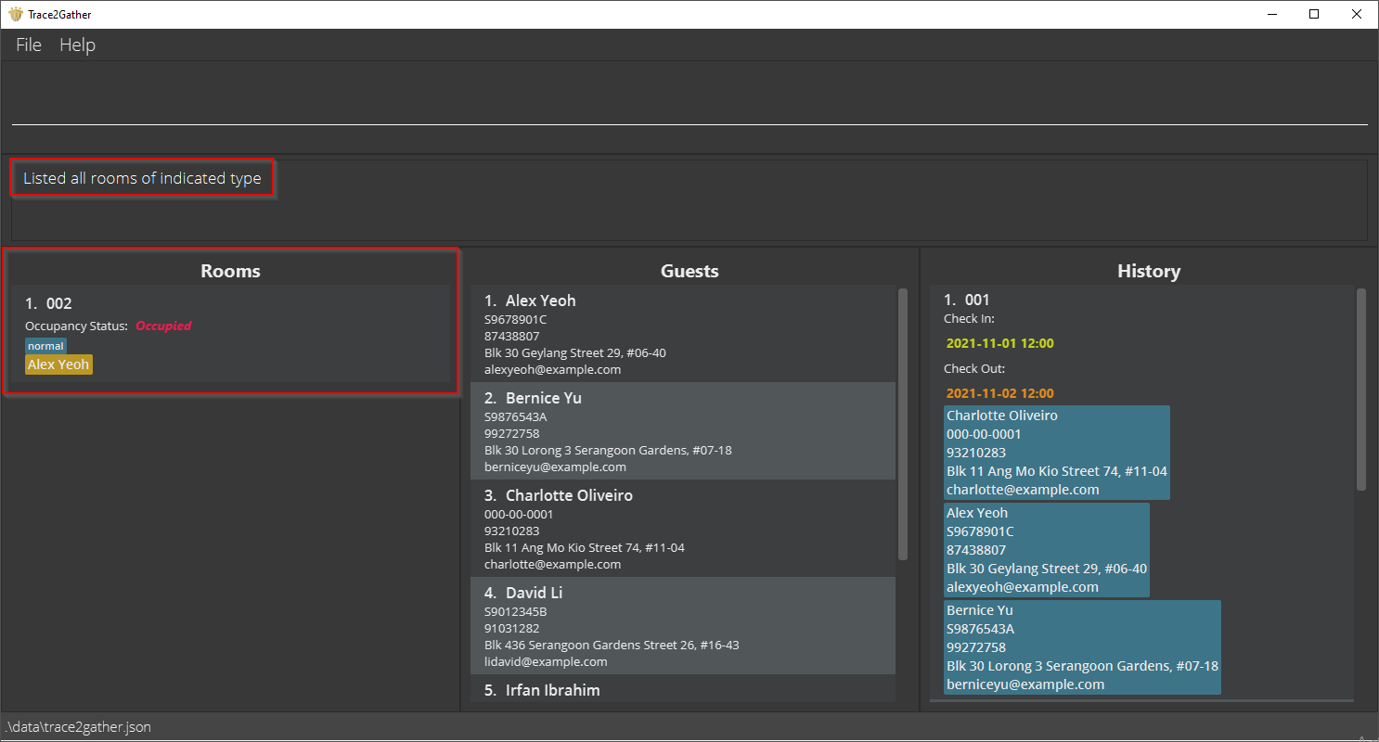Click check-out time 2021-11-02 12:00

pyautogui.click(x=999, y=393)
